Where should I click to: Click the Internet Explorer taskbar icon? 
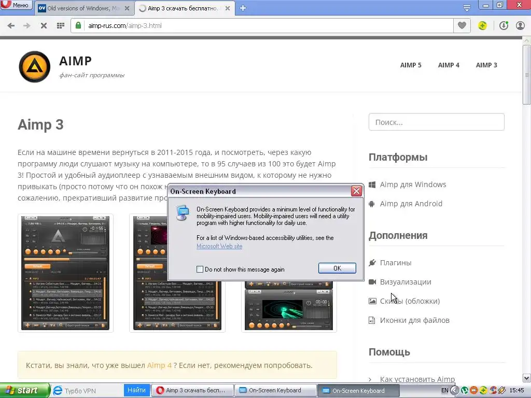[x=58, y=391]
